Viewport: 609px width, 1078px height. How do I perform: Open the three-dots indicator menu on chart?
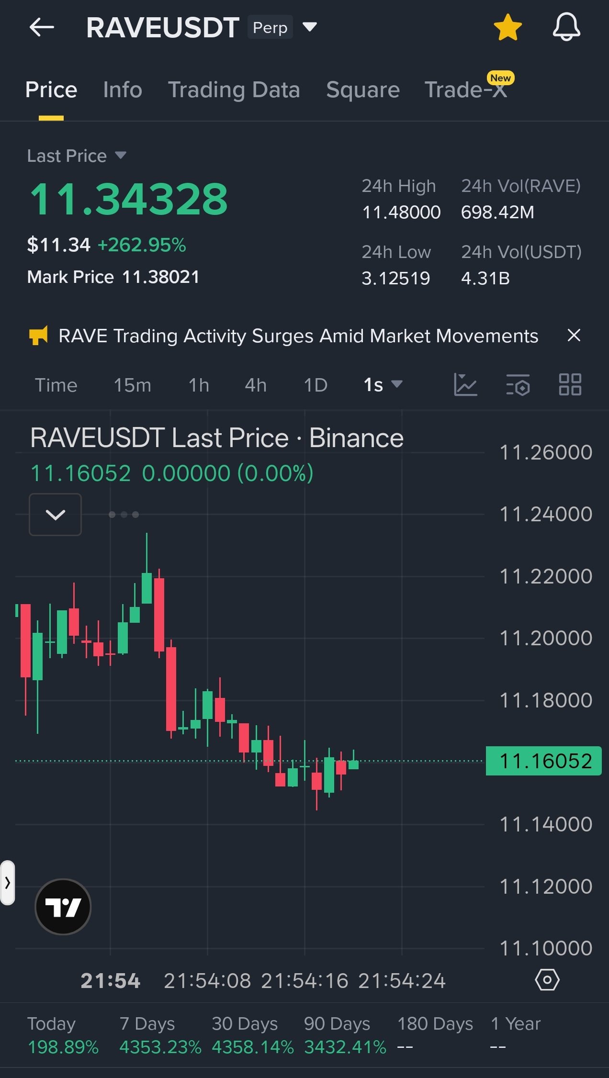124,515
